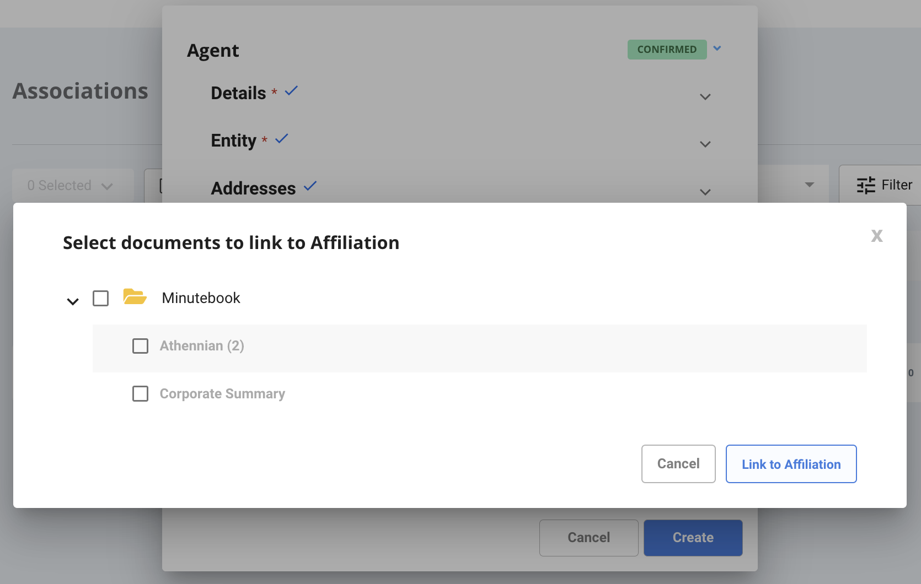Close the dialog with the X icon
Screen dimensions: 921x584
click(876, 236)
